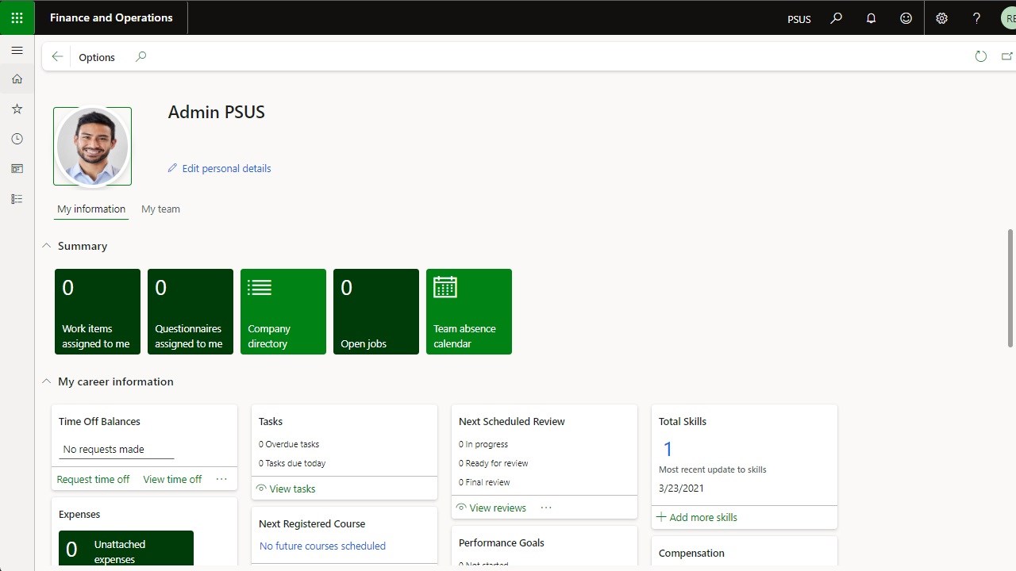Viewport: 1016px width, 571px height.
Task: Open the Open jobs tile
Action: point(376,312)
